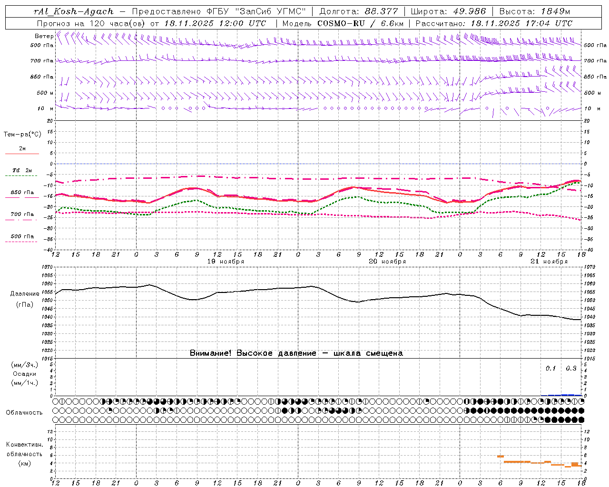Image resolution: width=609 pixels, height=487 pixels.
Task: Select the Облачность cloud cover label
Action: pyautogui.click(x=24, y=413)
